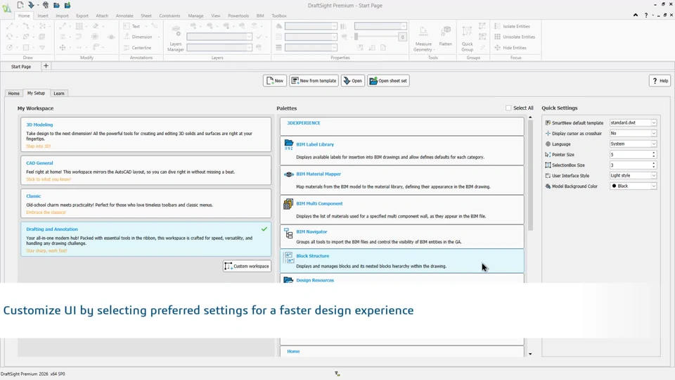
Task: Click the BIM Multi Component palette icon
Action: tap(288, 204)
